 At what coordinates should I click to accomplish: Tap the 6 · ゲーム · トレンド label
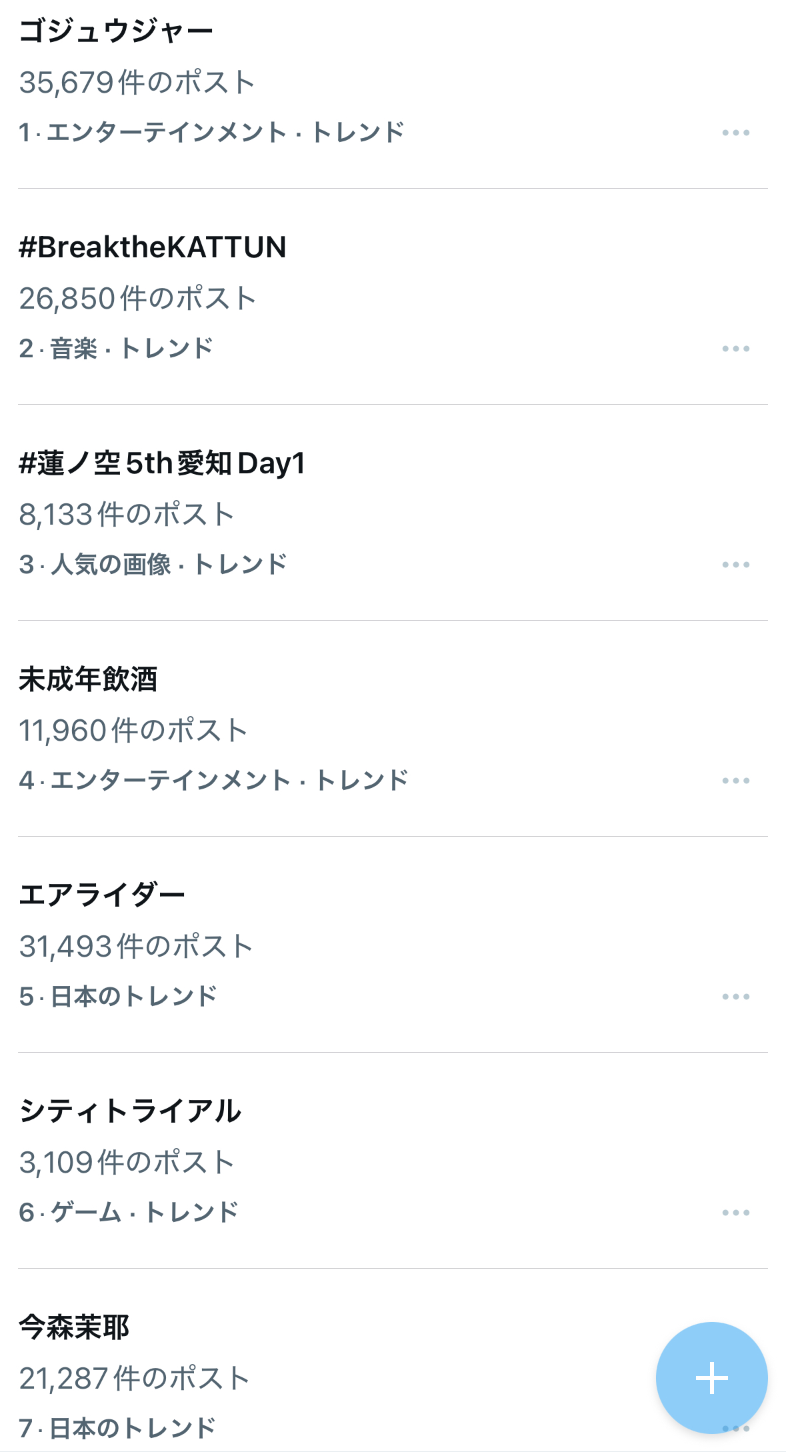129,1213
